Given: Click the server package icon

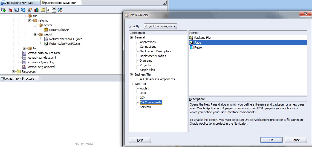Looking at the screenshot, I should point(41,25).
